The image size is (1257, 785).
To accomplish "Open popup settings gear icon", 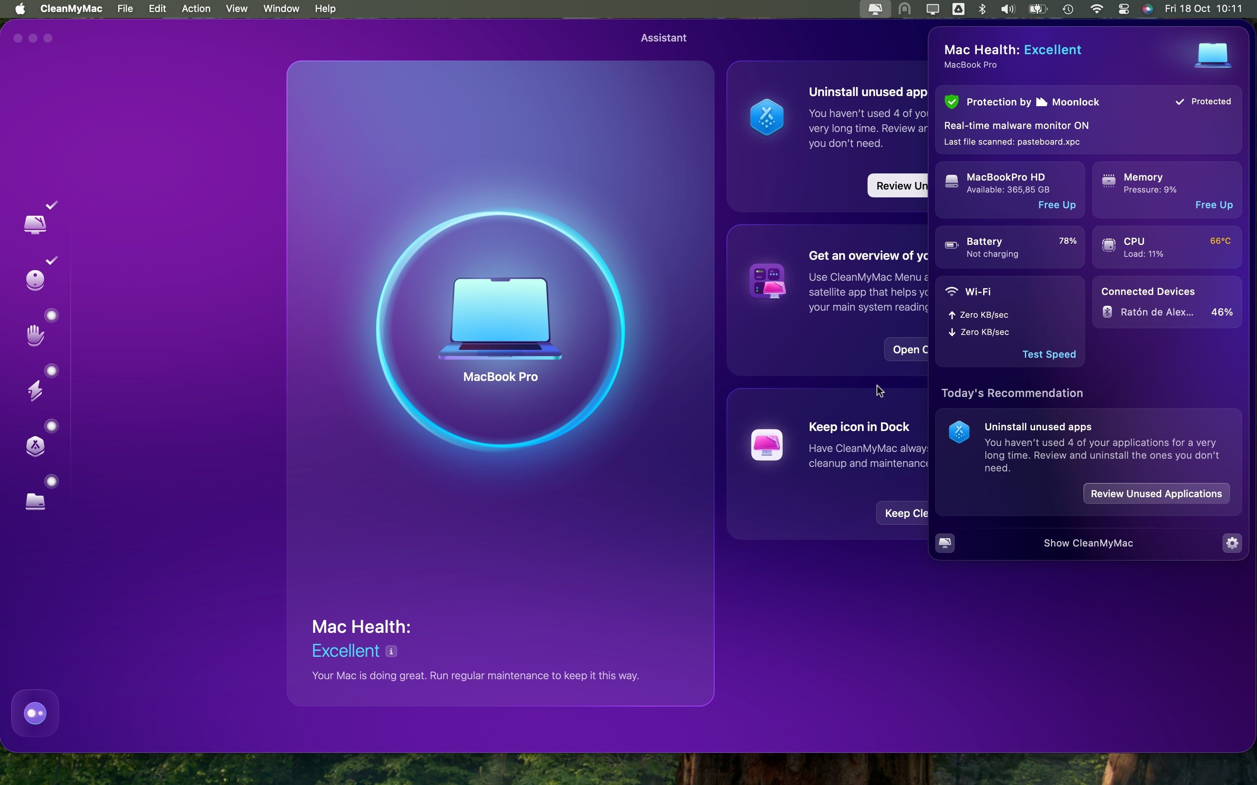I will coord(1233,543).
